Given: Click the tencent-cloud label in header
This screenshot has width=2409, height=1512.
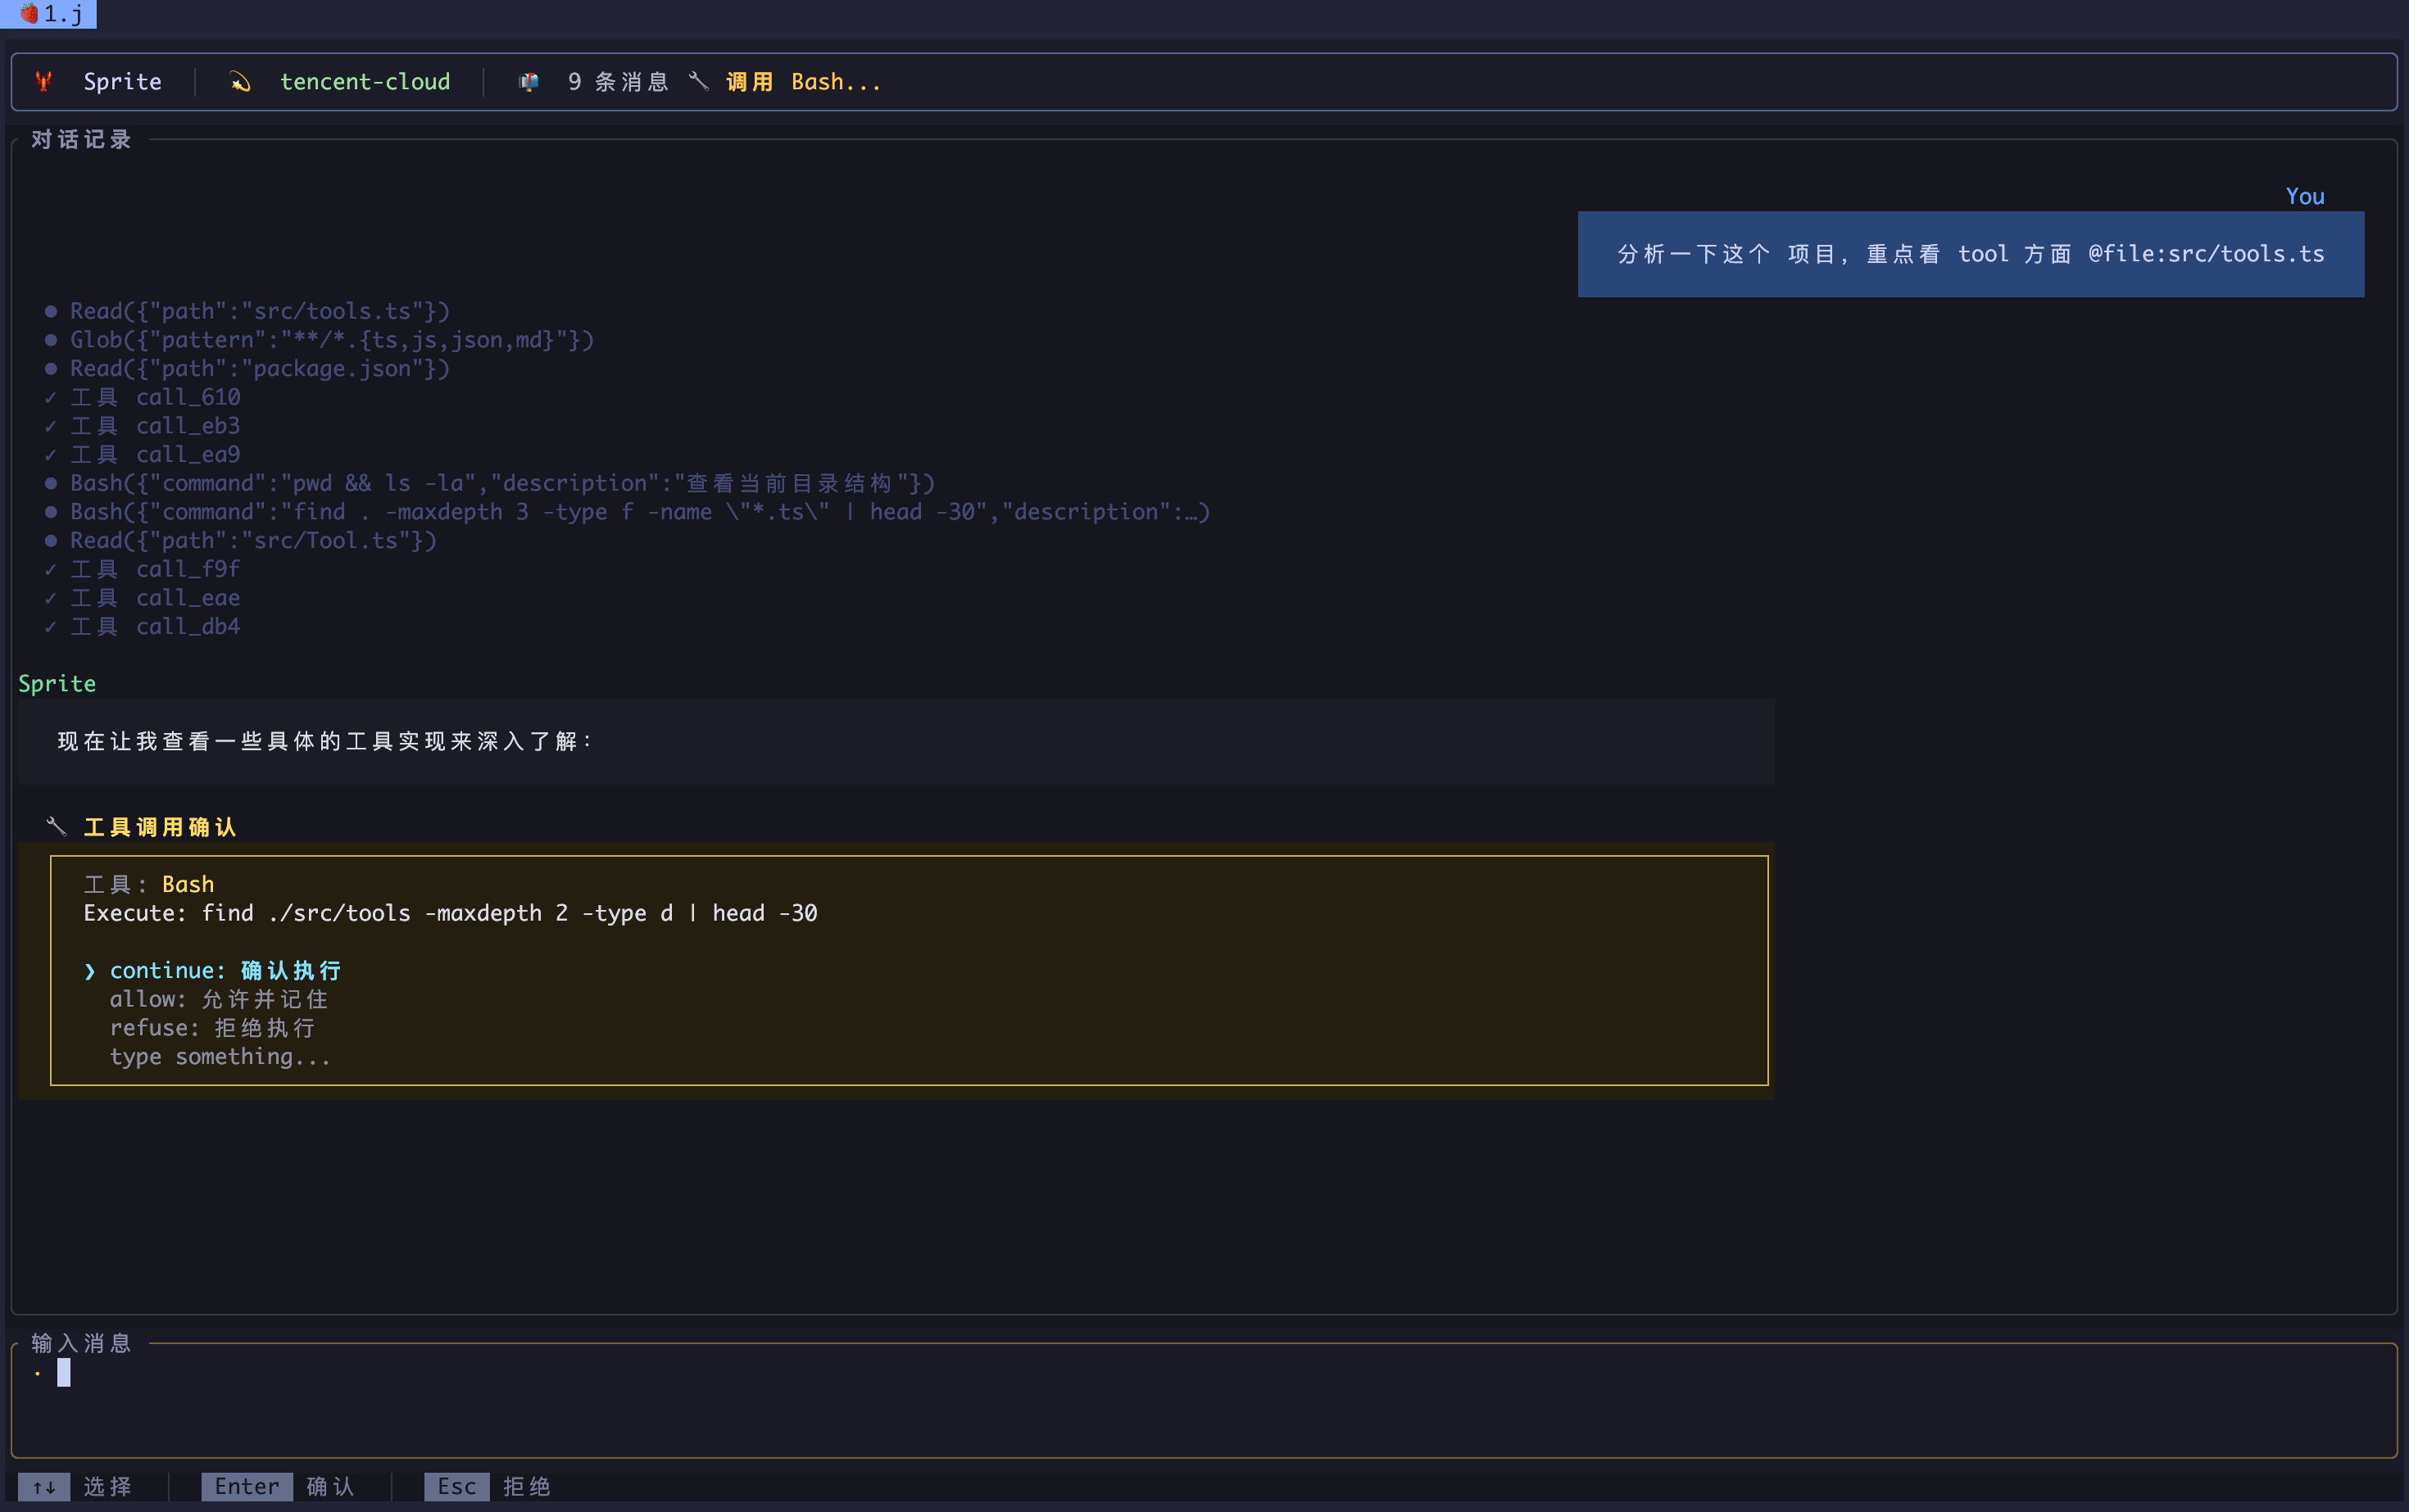Looking at the screenshot, I should coord(364,82).
